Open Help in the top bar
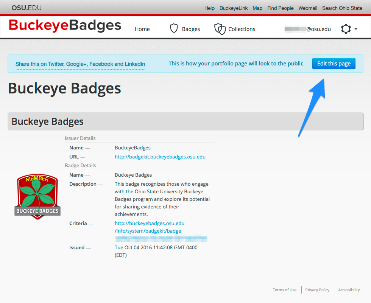This screenshot has height=303, width=371. pos(209,8)
